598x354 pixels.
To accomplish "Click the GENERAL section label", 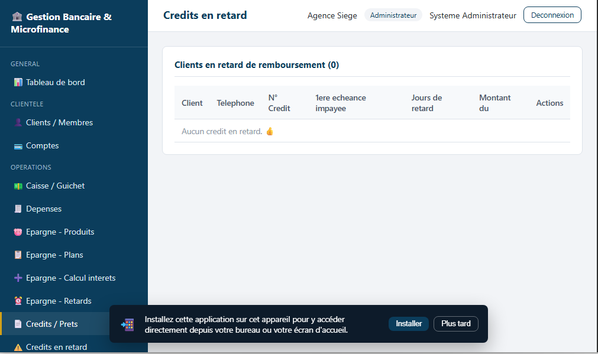I will 25,64.
